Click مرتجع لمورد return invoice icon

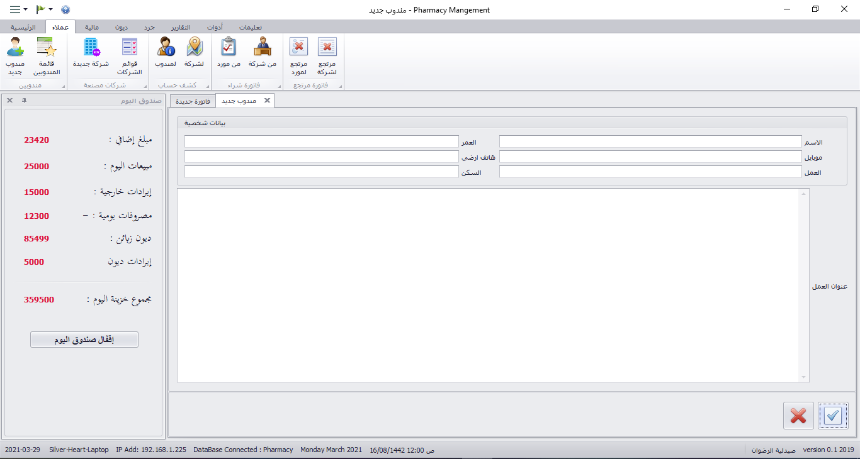tap(298, 48)
